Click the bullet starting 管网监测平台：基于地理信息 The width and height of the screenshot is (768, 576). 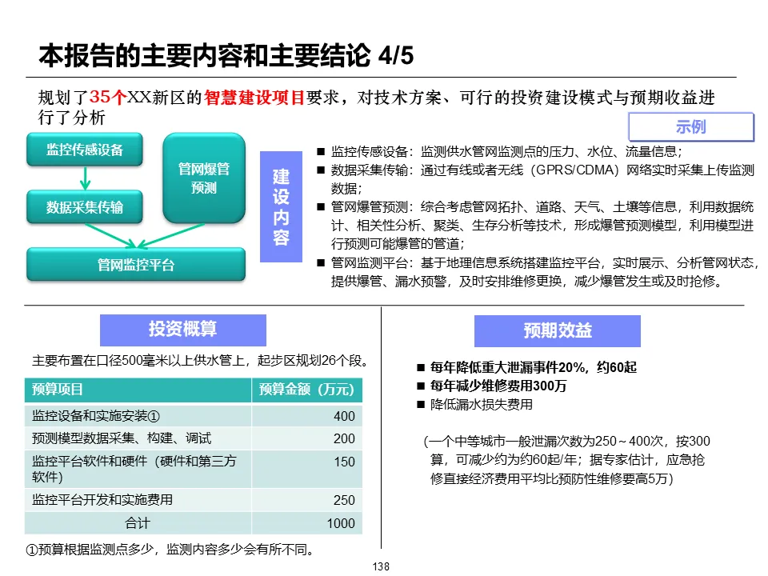coord(538,272)
